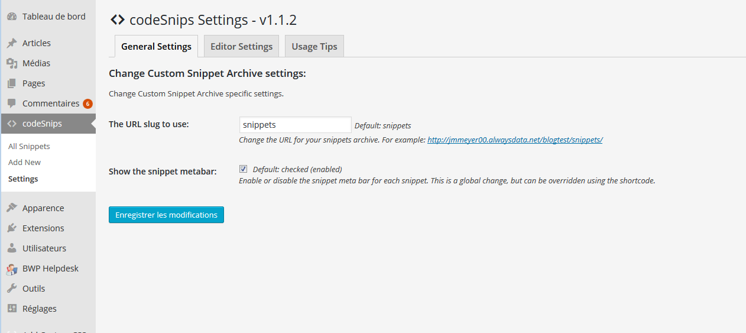Select Settings submenu item under codeSnips
The height and width of the screenshot is (333, 746).
[x=23, y=179]
